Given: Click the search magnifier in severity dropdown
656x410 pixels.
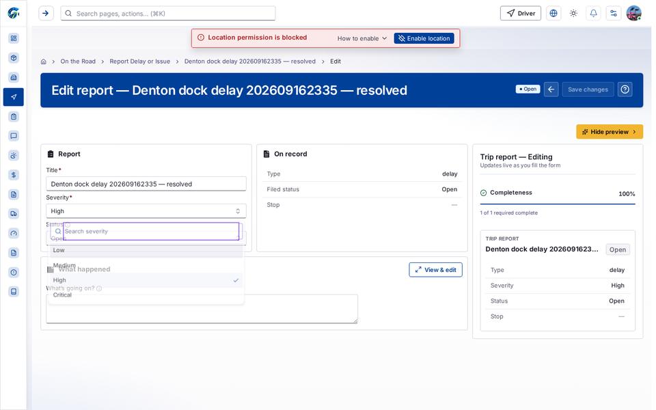Looking at the screenshot, I should (x=58, y=232).
